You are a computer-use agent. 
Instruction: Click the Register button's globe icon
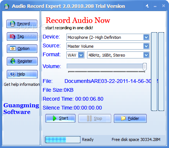coord(13,61)
